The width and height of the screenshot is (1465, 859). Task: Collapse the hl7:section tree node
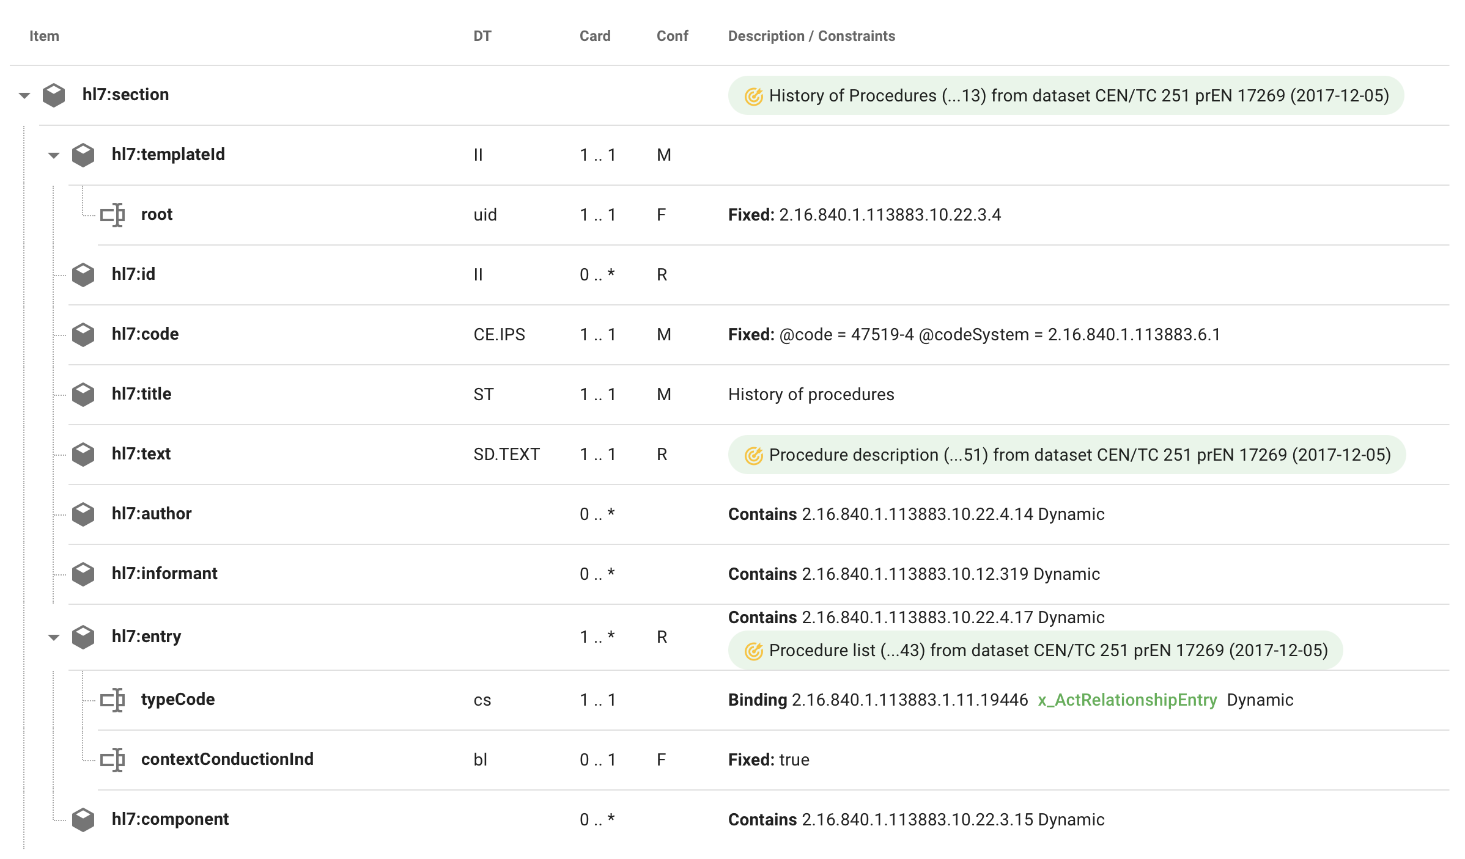pos(24,95)
